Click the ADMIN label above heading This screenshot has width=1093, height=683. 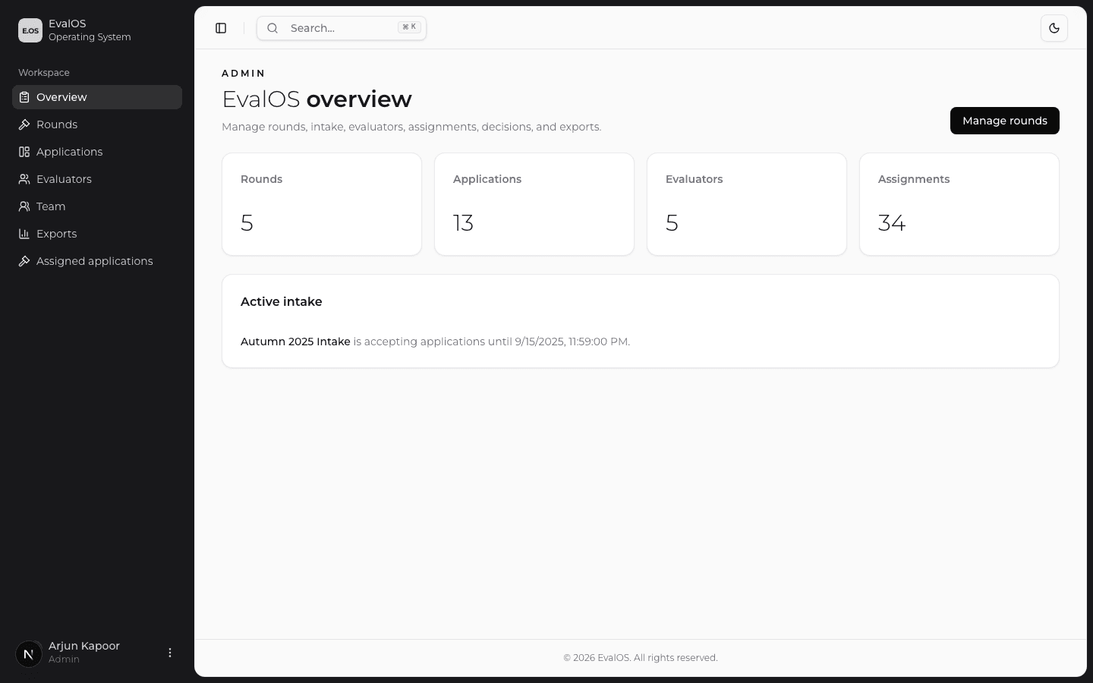coord(244,74)
